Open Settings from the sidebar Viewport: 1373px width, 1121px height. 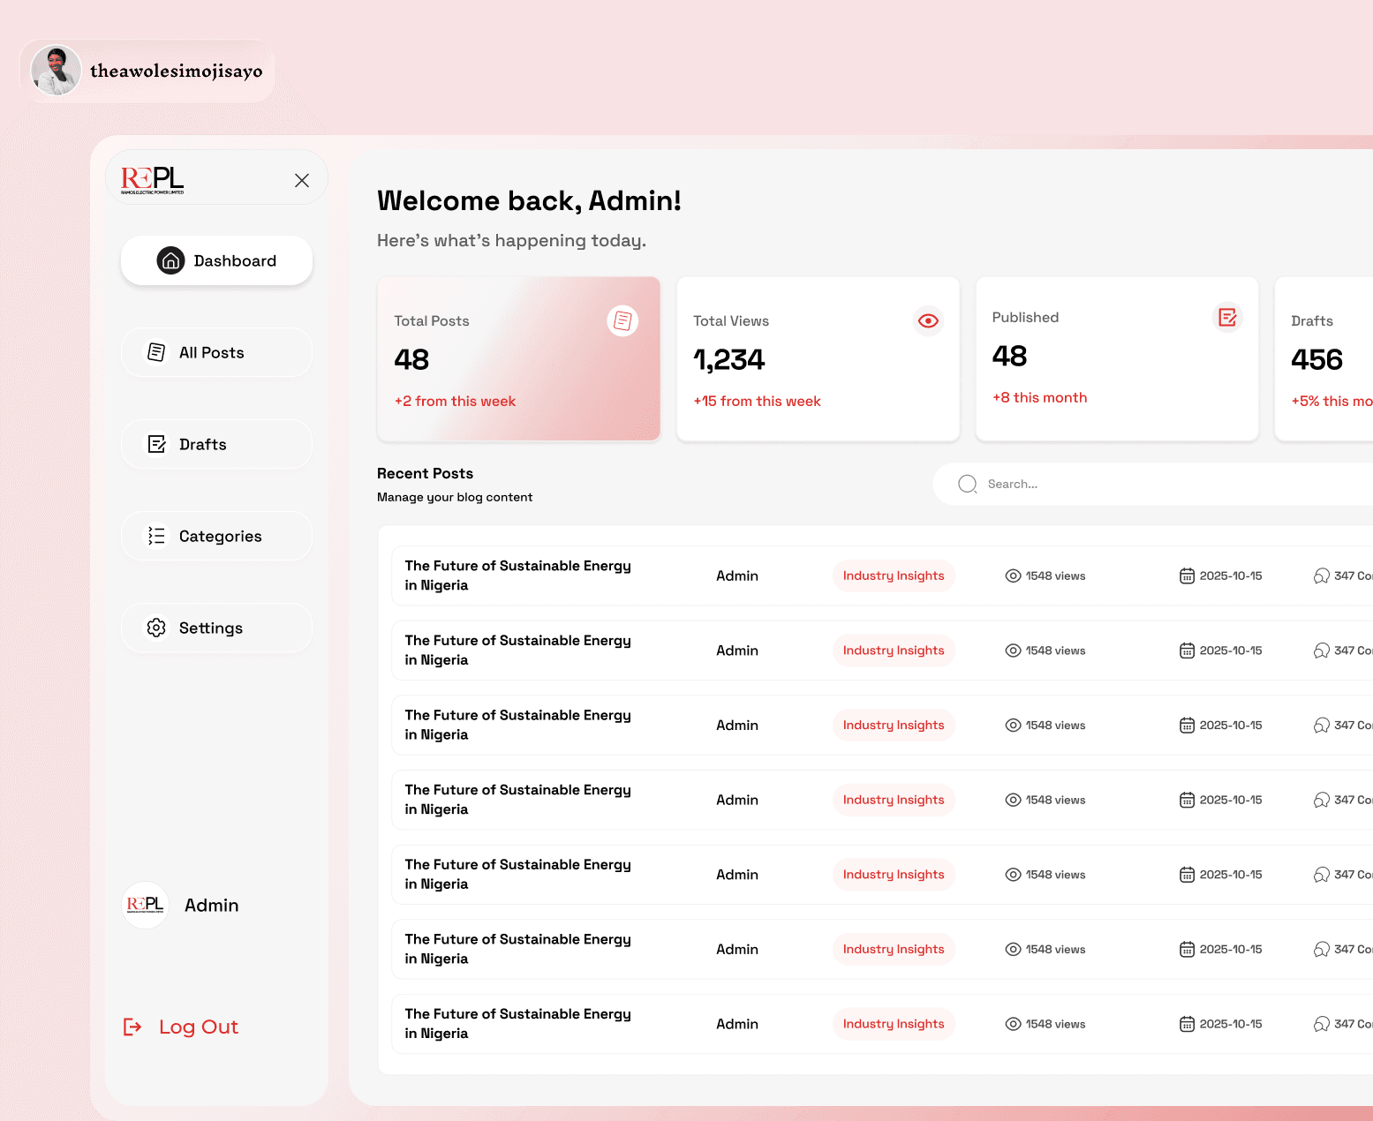coord(216,628)
